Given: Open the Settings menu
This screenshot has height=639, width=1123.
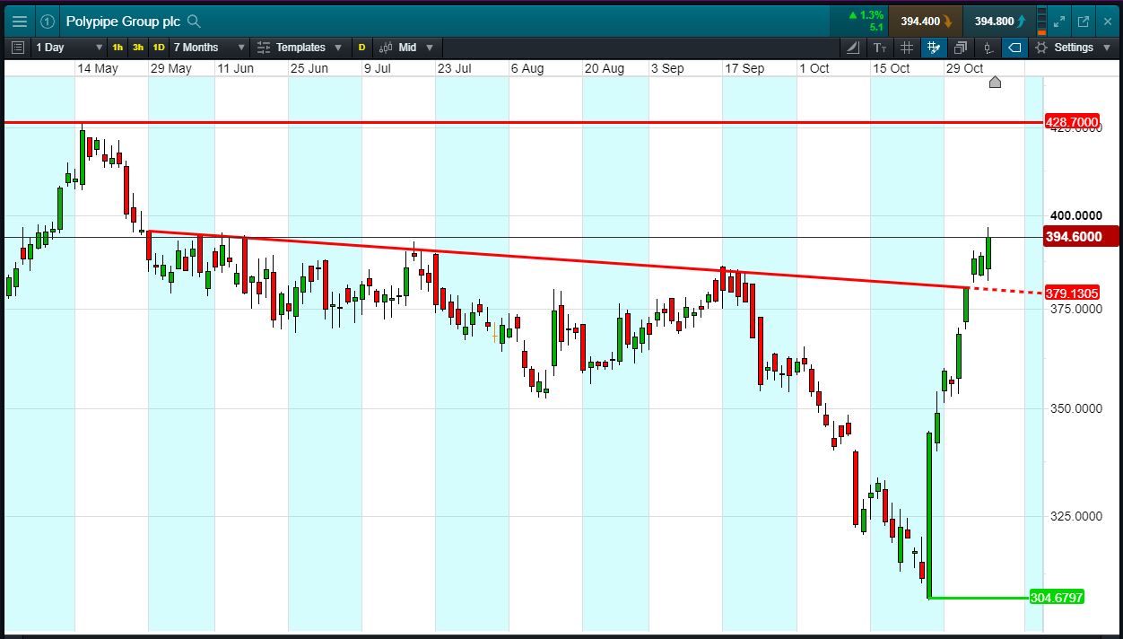Looking at the screenshot, I should [1074, 48].
